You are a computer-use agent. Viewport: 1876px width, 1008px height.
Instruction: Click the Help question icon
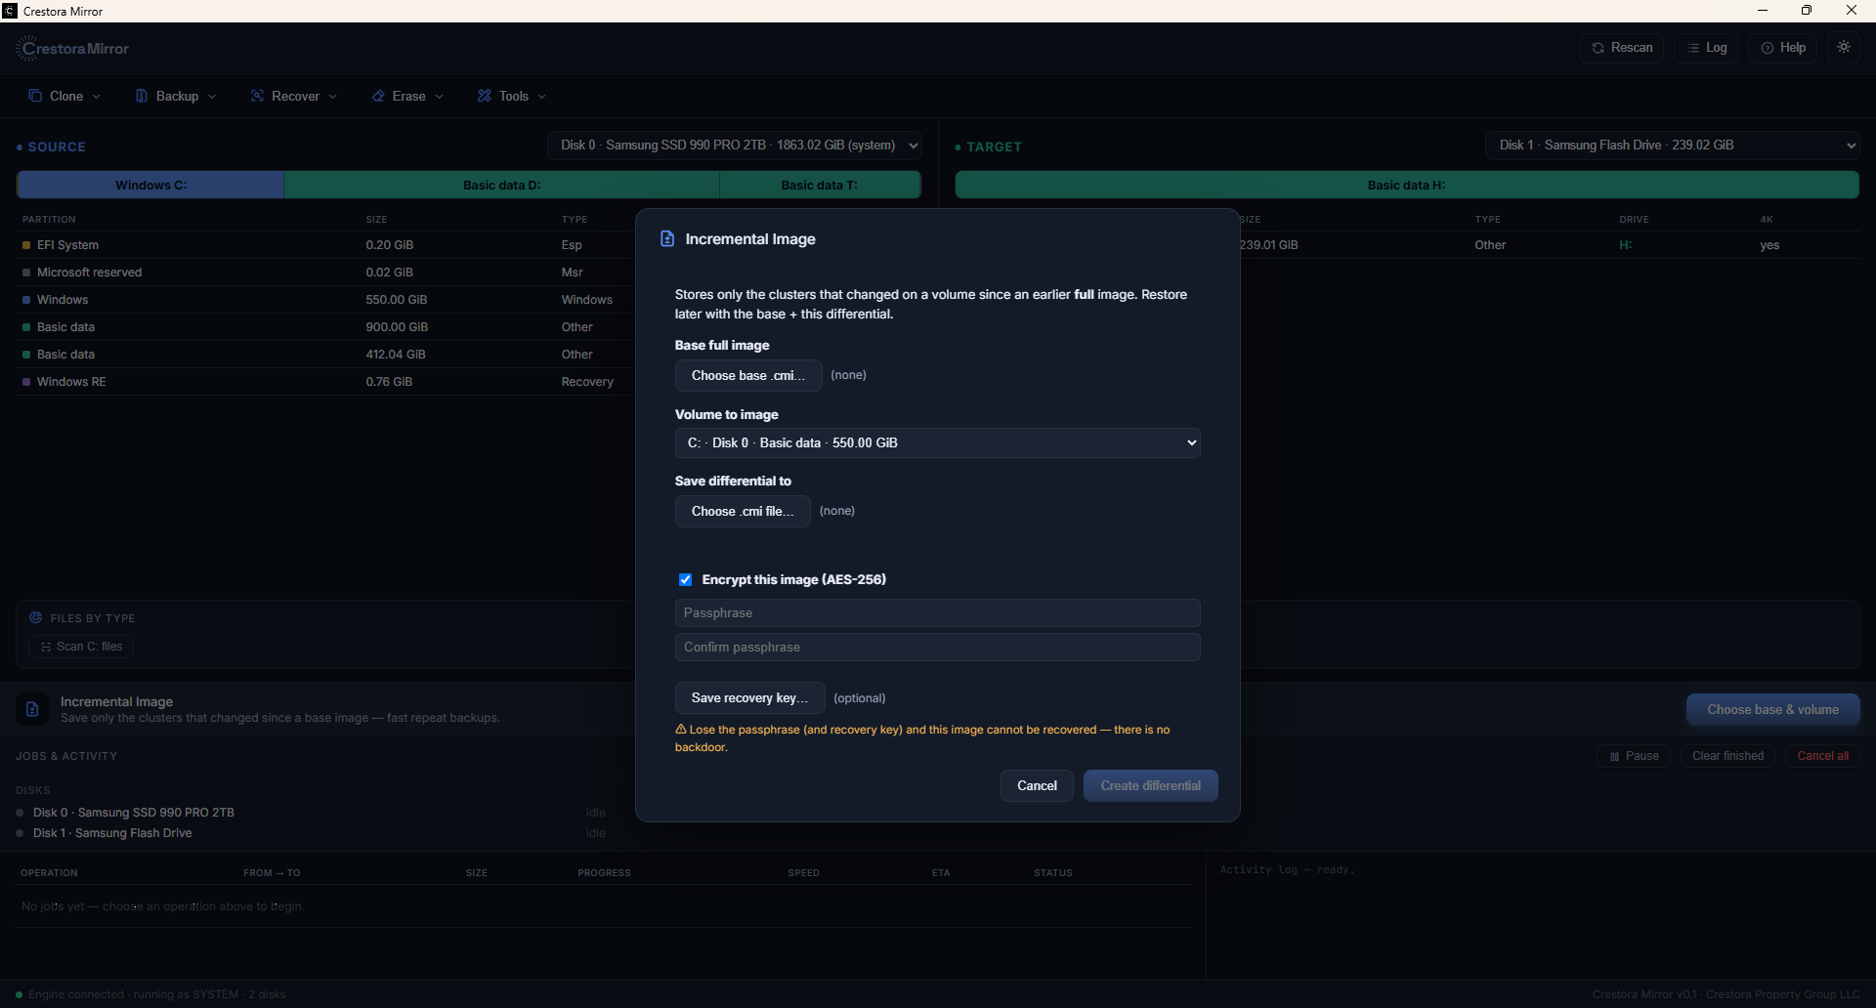1767,48
